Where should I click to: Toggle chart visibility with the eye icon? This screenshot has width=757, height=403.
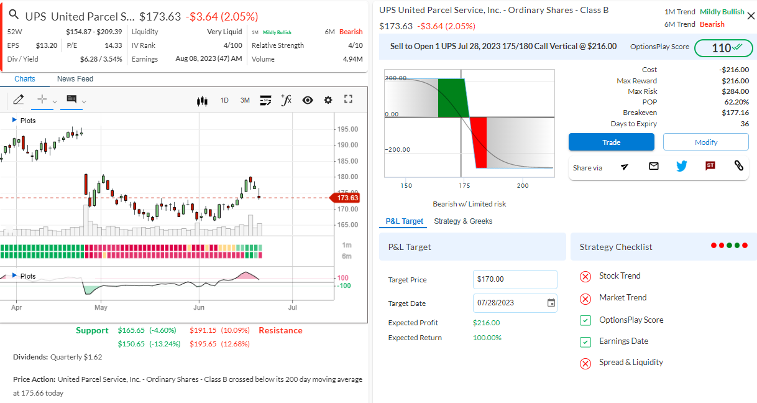(308, 100)
